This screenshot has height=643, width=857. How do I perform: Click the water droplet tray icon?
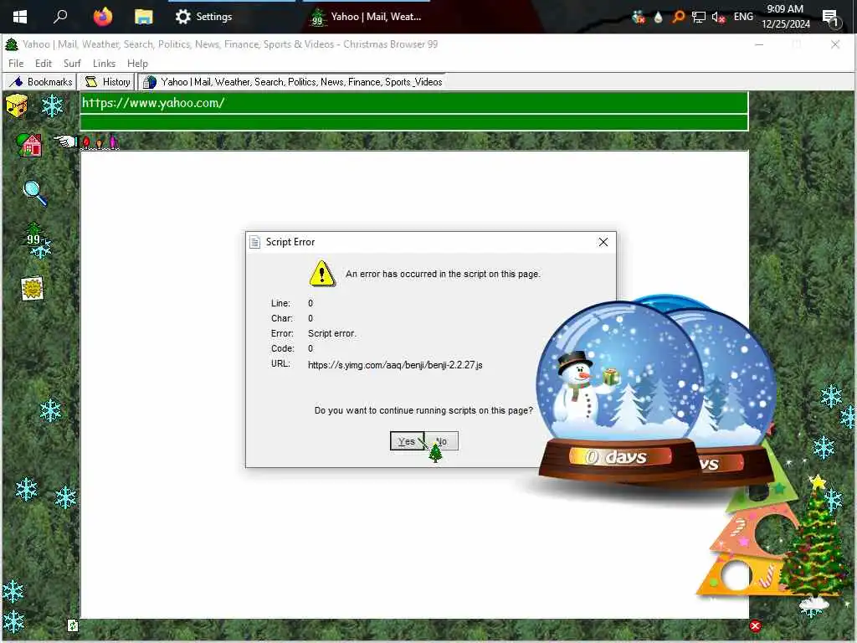(x=658, y=17)
